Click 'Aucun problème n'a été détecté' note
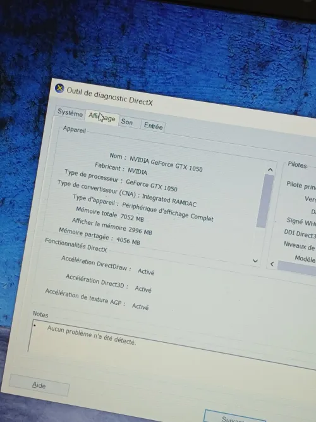316x422 pixels. point(92,335)
